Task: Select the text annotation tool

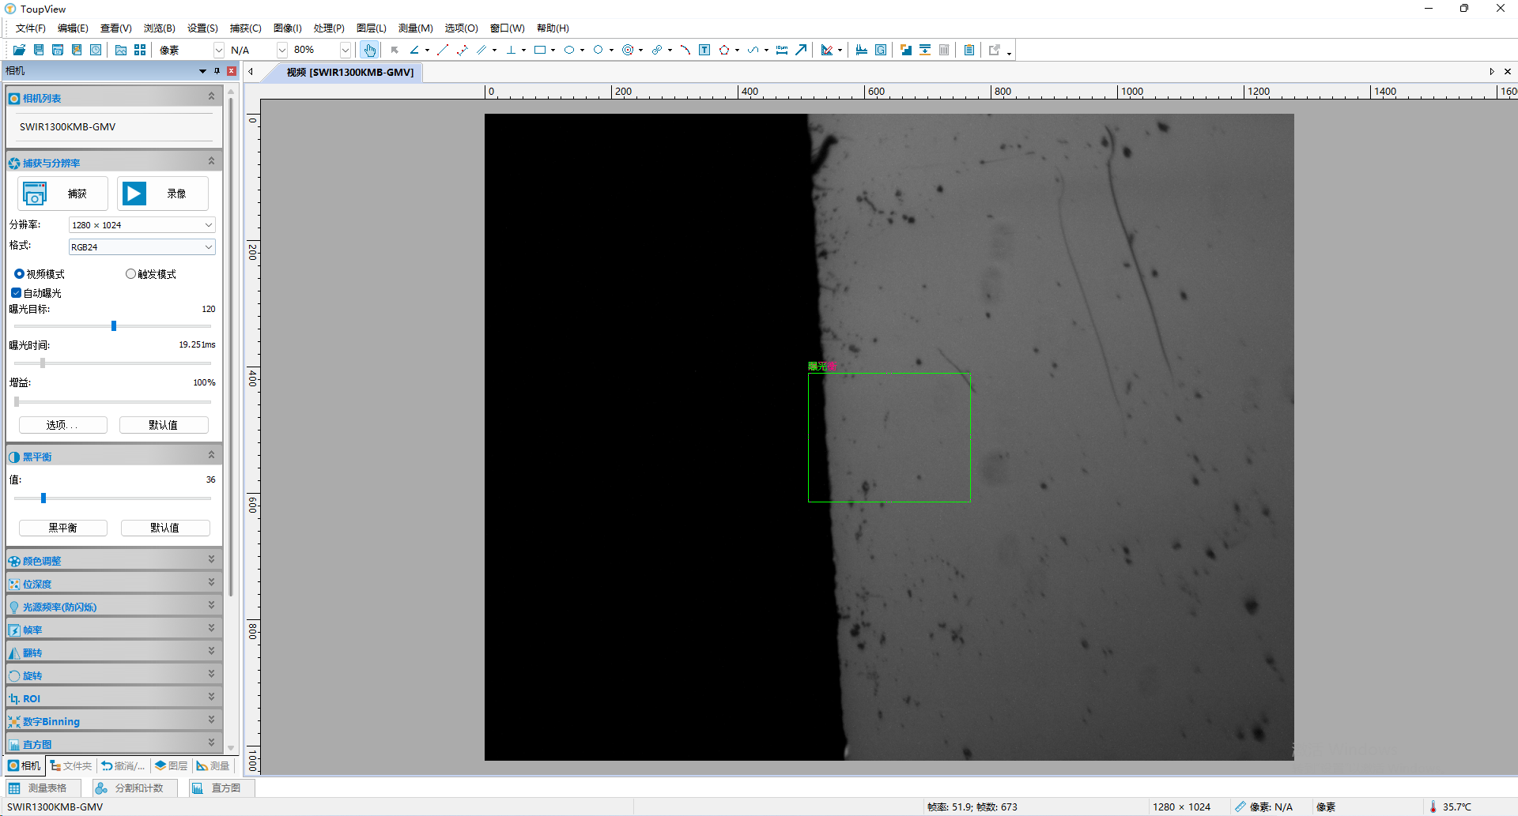Action: click(704, 50)
